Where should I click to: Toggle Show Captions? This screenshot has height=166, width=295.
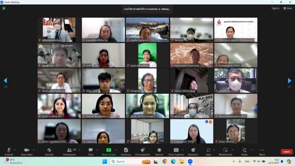(x=176, y=152)
